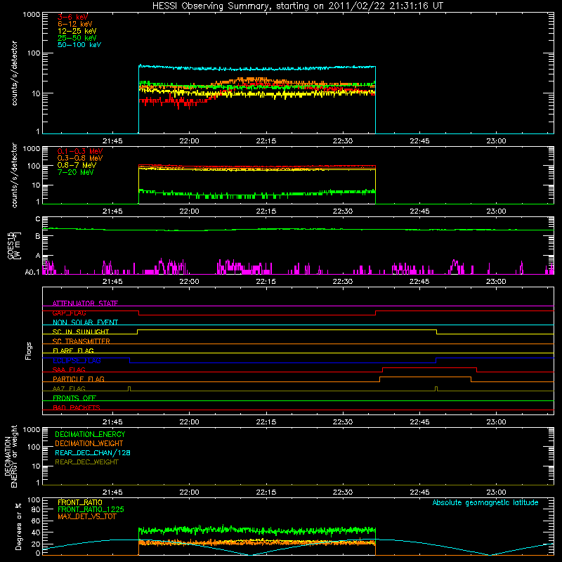562x562 pixels.
Task: Click the 50-100 keV legend label
Action: [79, 45]
